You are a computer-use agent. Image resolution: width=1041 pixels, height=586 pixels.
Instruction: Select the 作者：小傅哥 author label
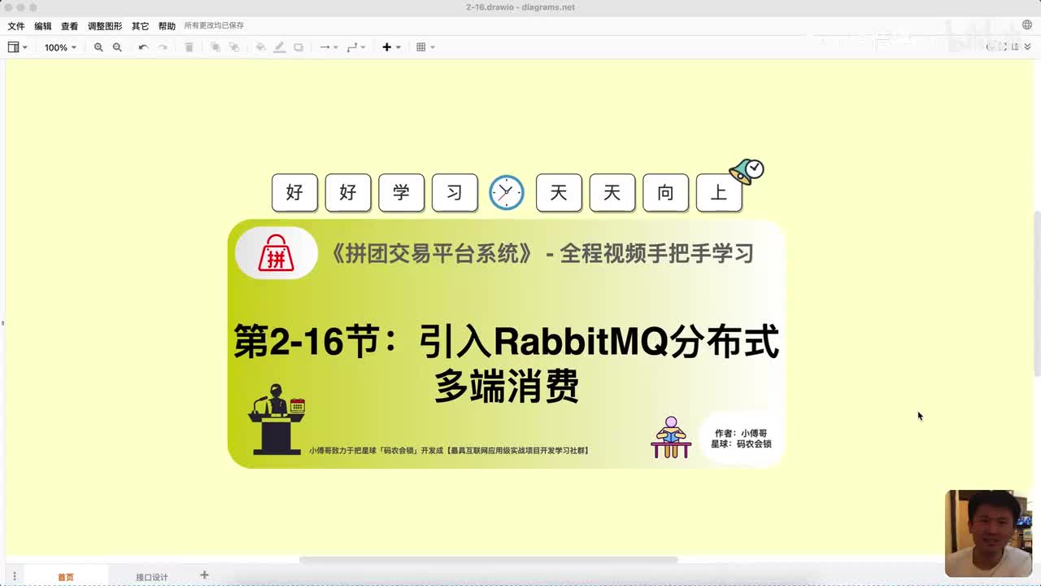click(x=741, y=433)
